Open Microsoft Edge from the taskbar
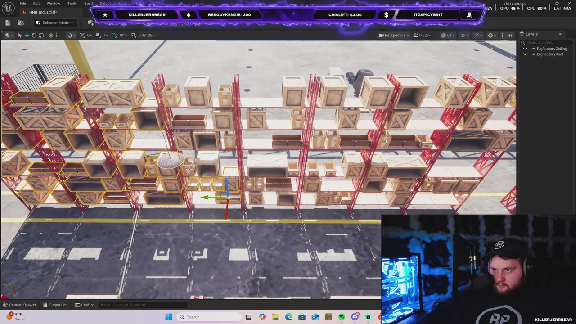Screen dimensions: 576x324 [288, 317]
